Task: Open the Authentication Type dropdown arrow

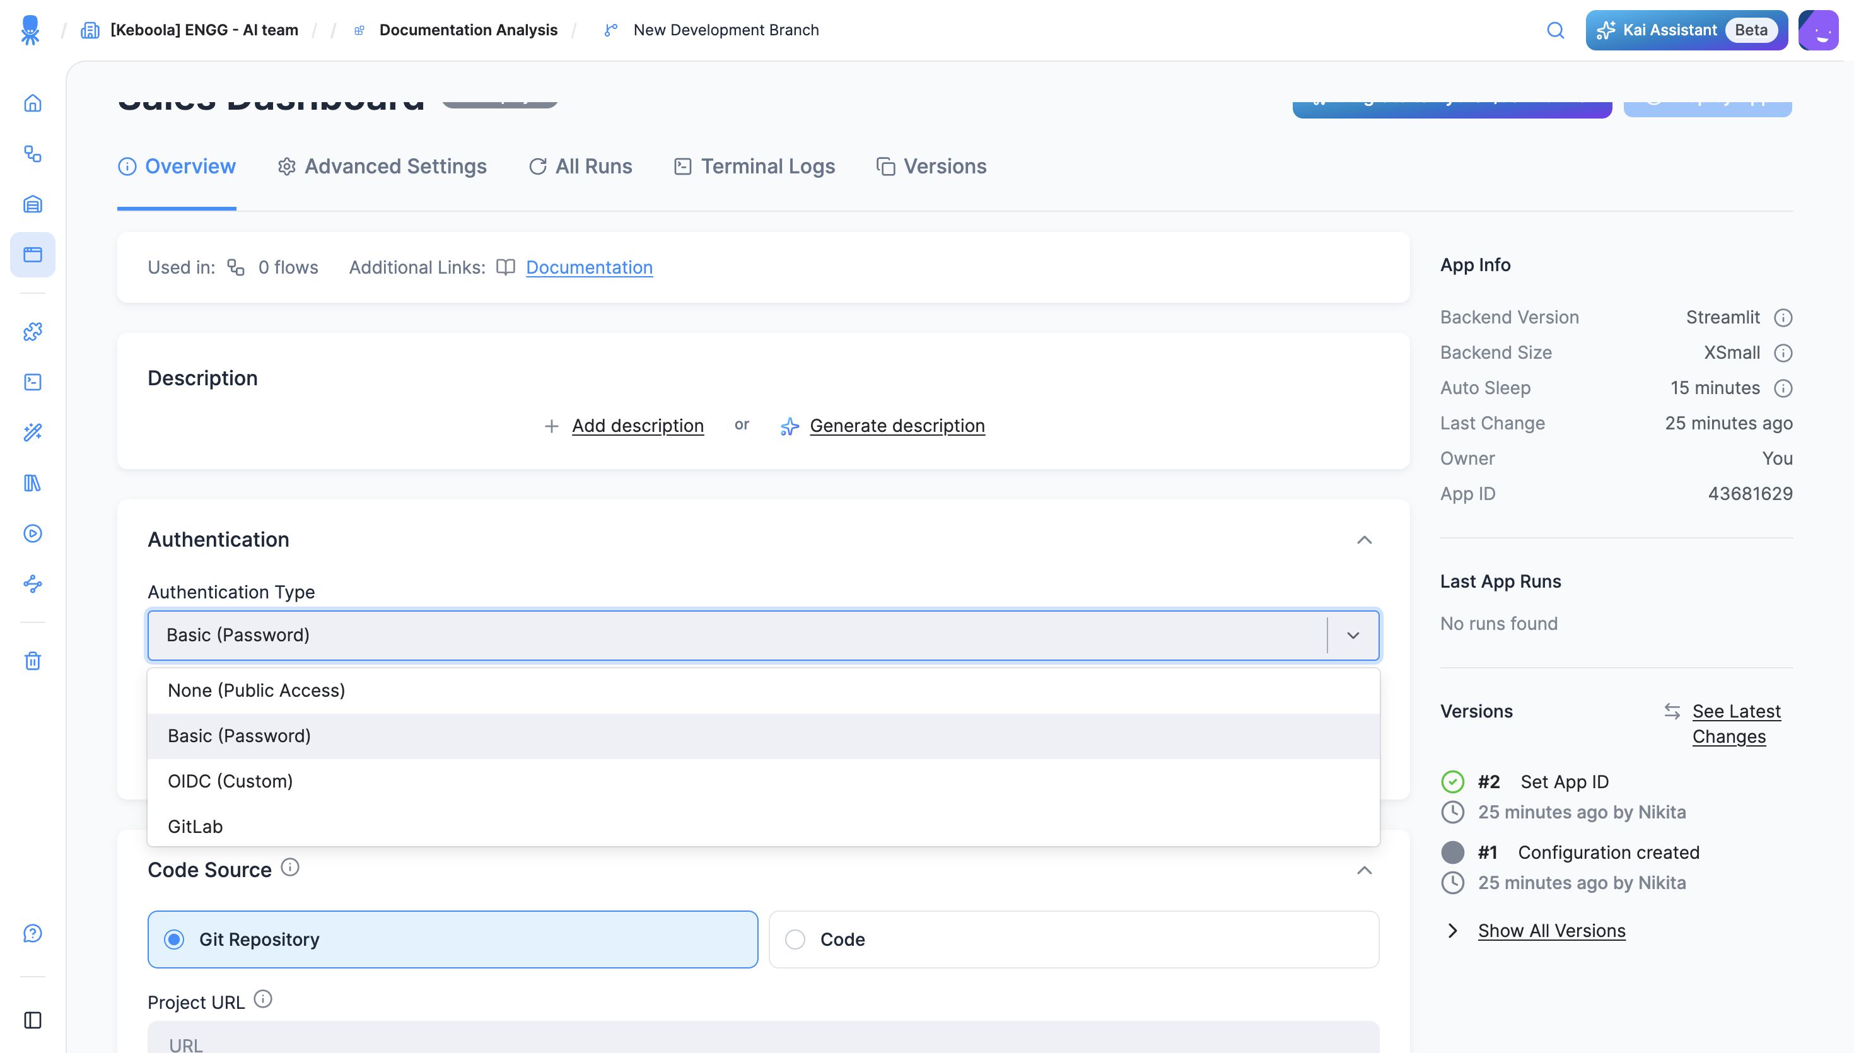Action: [x=1353, y=636]
